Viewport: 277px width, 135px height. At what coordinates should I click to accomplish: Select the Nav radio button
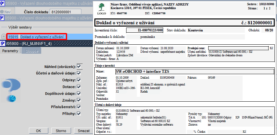(2, 12)
